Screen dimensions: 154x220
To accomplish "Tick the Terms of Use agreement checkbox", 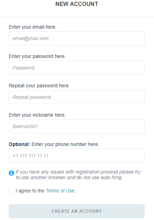I will pyautogui.click(x=11, y=191).
